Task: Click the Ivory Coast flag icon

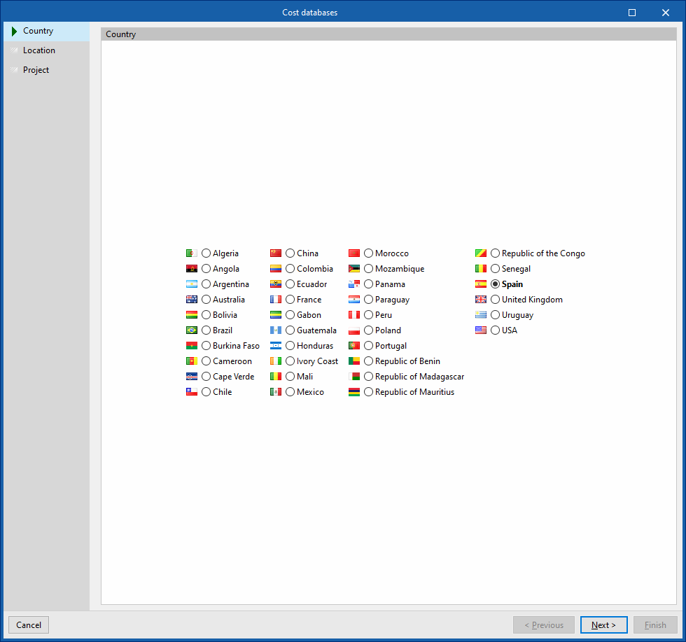Action: pos(276,361)
